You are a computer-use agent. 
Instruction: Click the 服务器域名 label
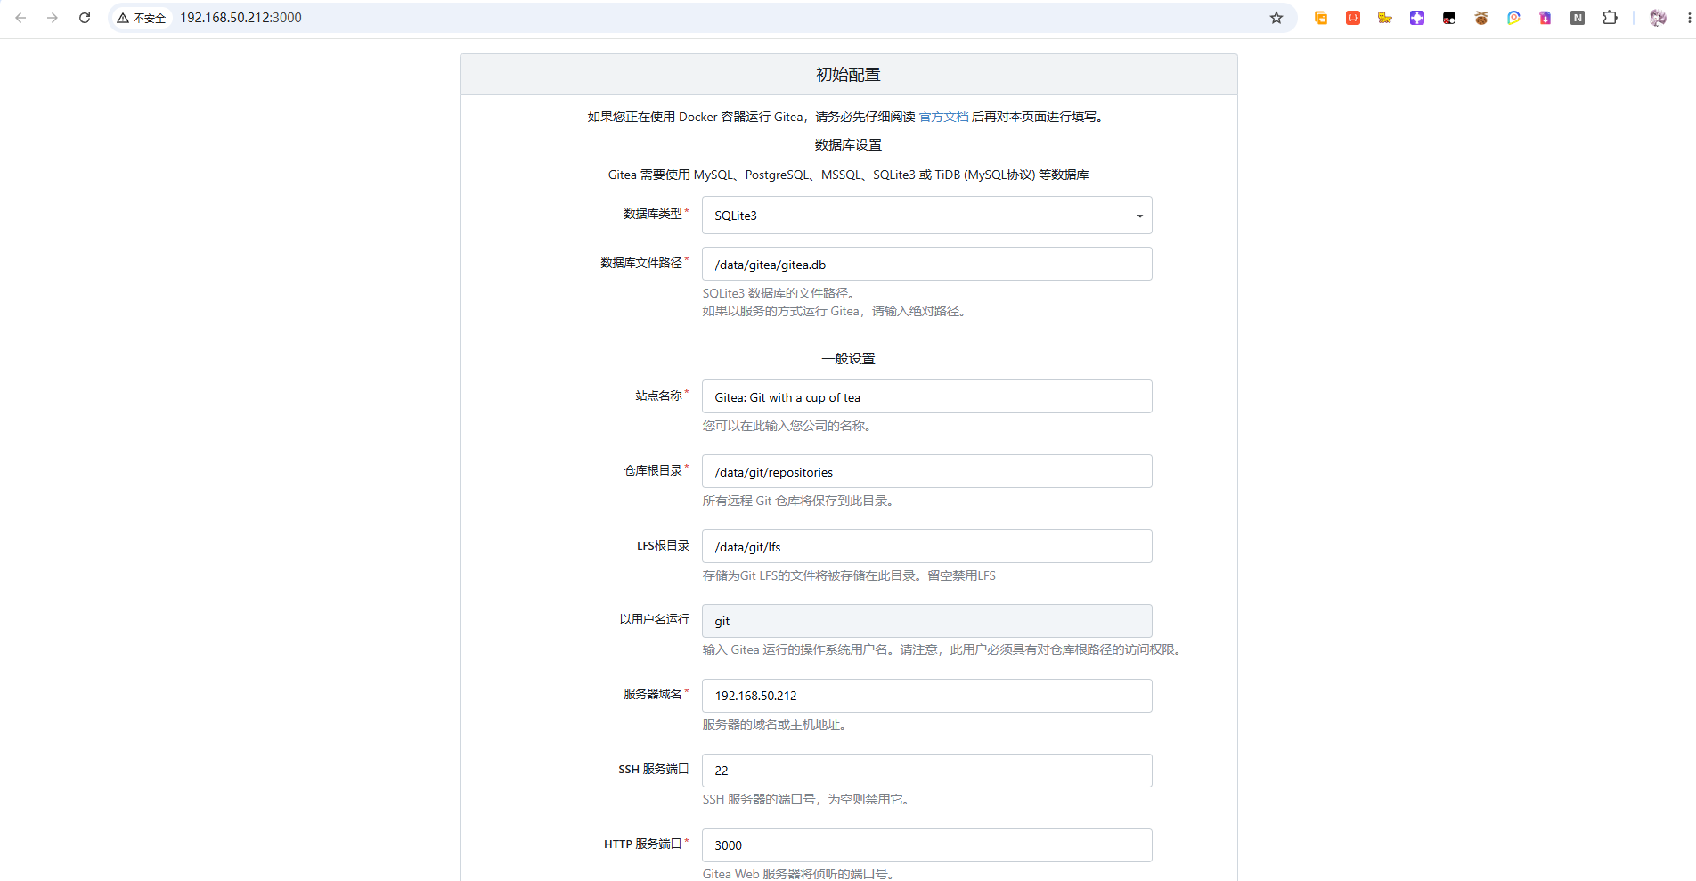(653, 694)
